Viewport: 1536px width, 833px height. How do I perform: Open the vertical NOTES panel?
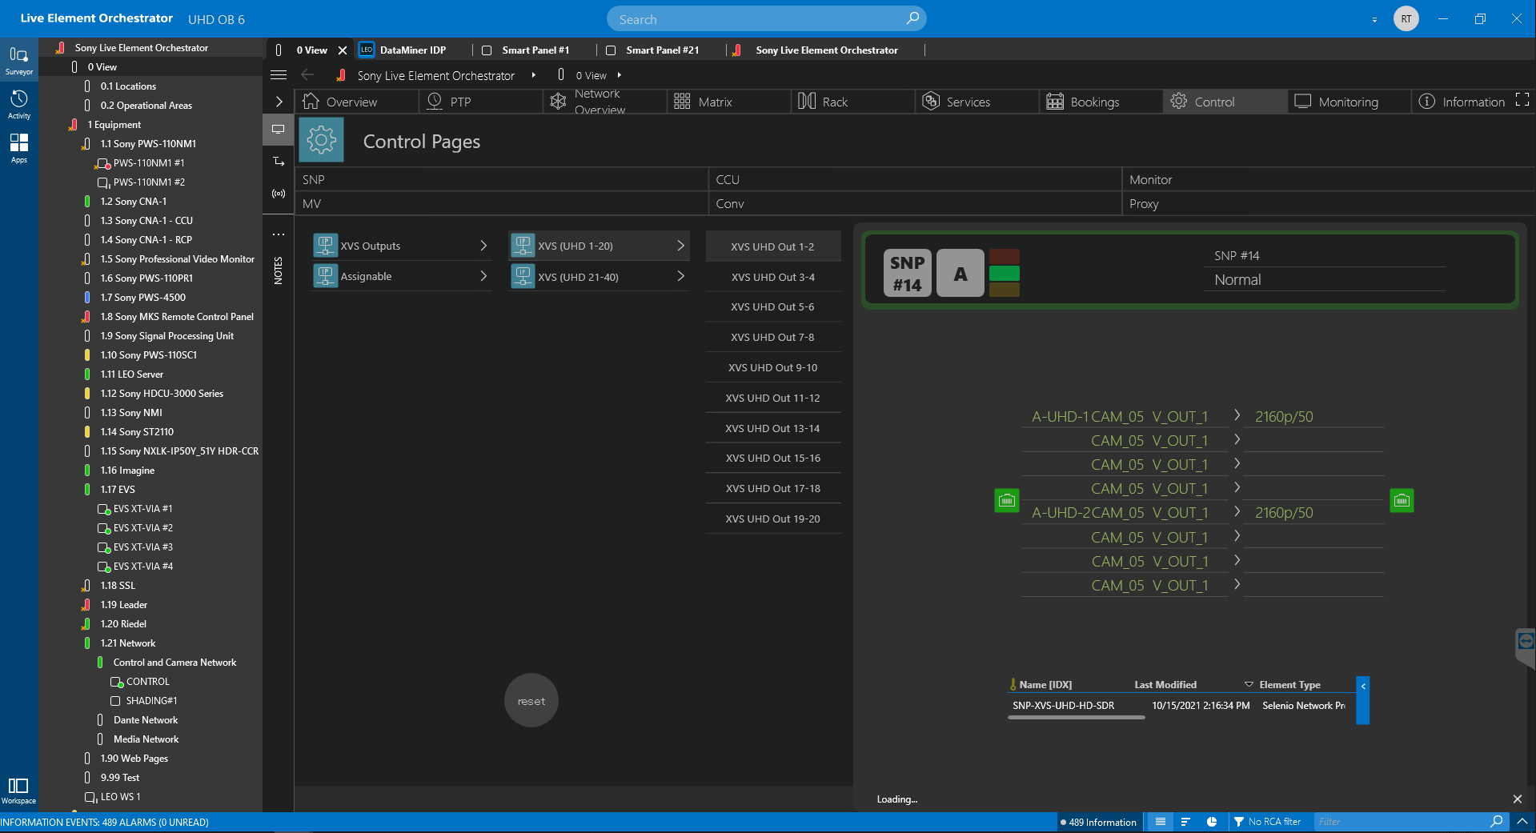pyautogui.click(x=279, y=270)
